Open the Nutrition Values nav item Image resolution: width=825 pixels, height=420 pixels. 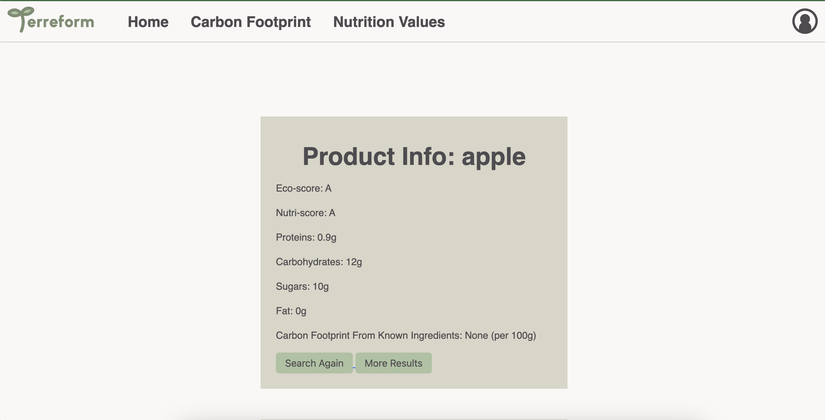[x=389, y=22]
